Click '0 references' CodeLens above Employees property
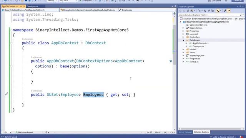This screenshot has height=138, width=246. (x=37, y=91)
